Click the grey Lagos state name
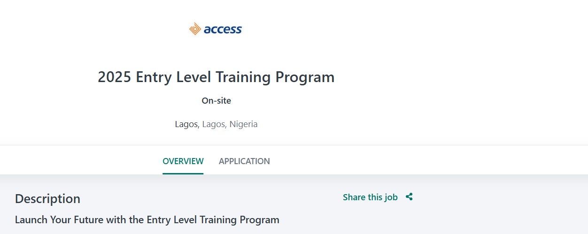The width and height of the screenshot is (588, 234). pos(214,124)
